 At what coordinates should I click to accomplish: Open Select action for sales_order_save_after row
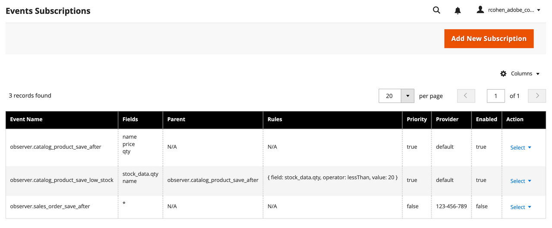521,207
